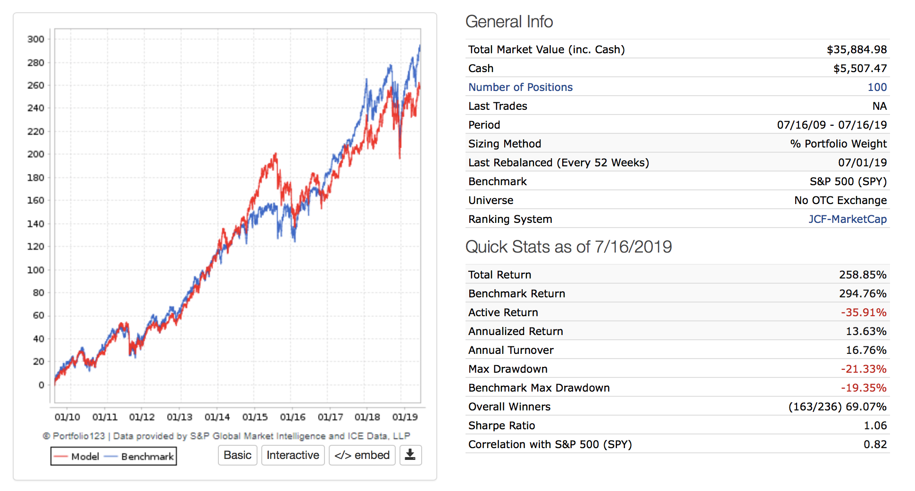Click the Quick Stats as of 7/16/2019 heading
The height and width of the screenshot is (491, 915).
(568, 247)
